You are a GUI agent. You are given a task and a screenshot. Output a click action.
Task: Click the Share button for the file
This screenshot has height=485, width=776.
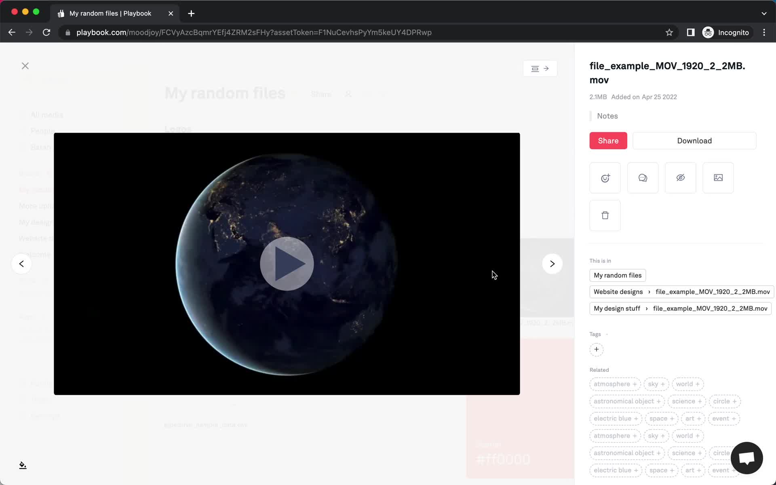pos(608,140)
